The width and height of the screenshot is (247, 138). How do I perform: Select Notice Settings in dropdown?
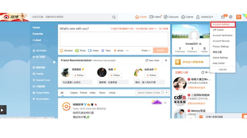coord(220,58)
